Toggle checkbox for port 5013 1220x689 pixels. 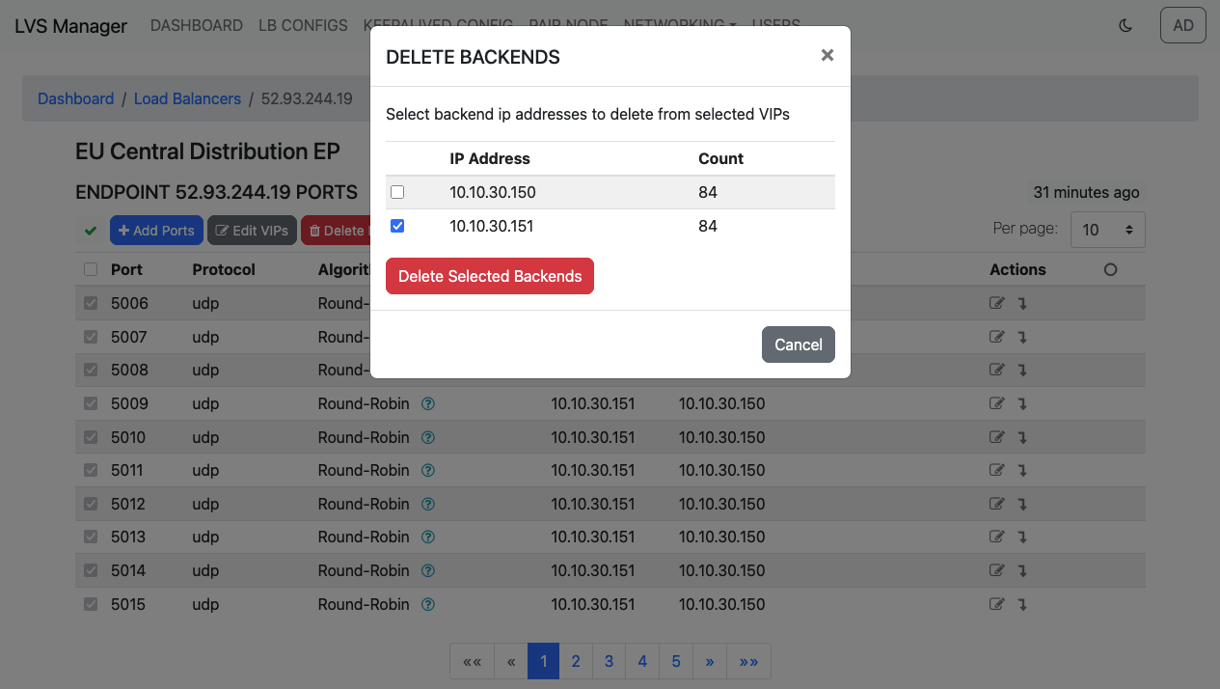coord(91,537)
